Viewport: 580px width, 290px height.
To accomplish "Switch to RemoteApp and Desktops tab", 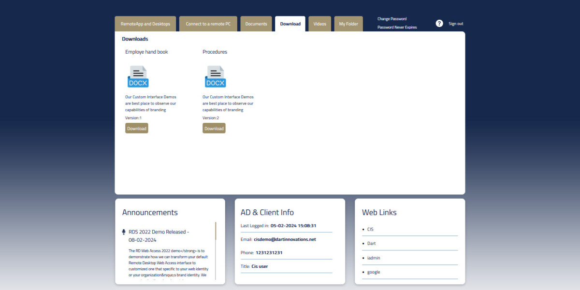I will [x=145, y=24].
